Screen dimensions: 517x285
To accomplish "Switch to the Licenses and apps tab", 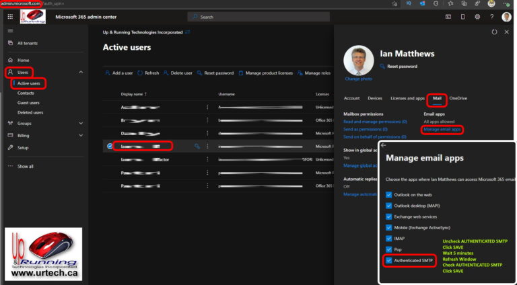I will (407, 98).
